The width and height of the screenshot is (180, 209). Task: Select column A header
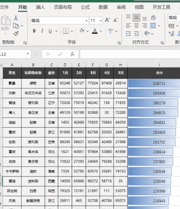[x=12, y=65]
